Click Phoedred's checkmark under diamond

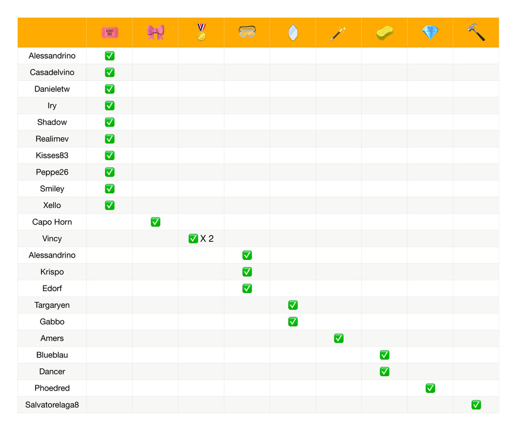(x=431, y=388)
